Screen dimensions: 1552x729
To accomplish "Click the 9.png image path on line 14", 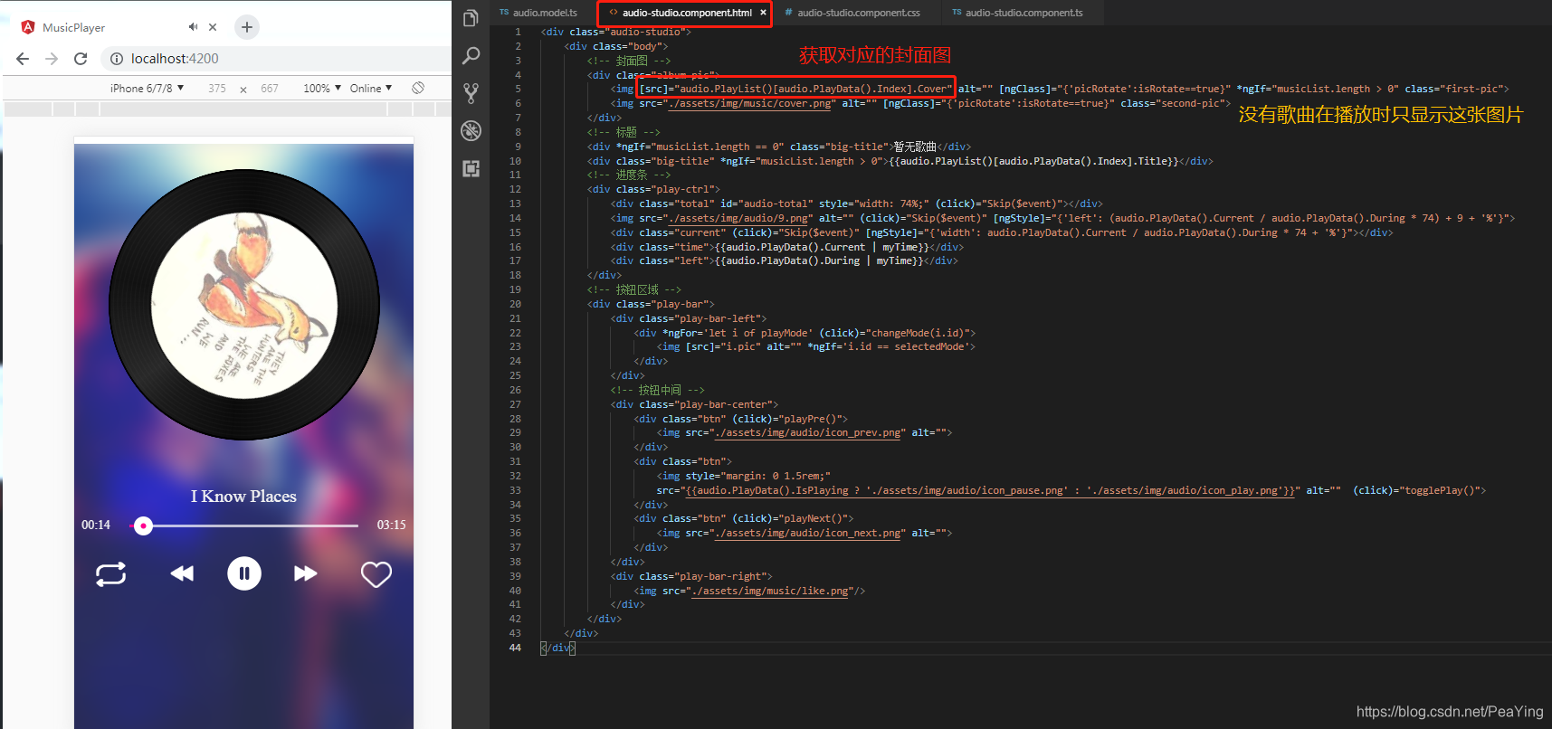I will (x=738, y=218).
